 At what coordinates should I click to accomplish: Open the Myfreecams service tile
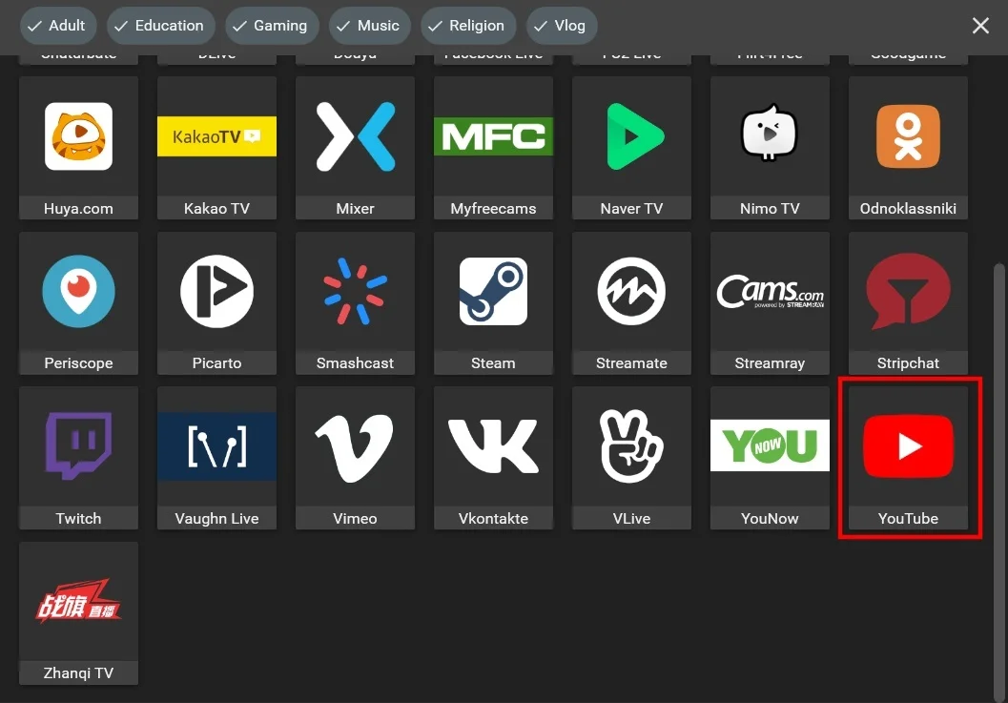tap(493, 148)
